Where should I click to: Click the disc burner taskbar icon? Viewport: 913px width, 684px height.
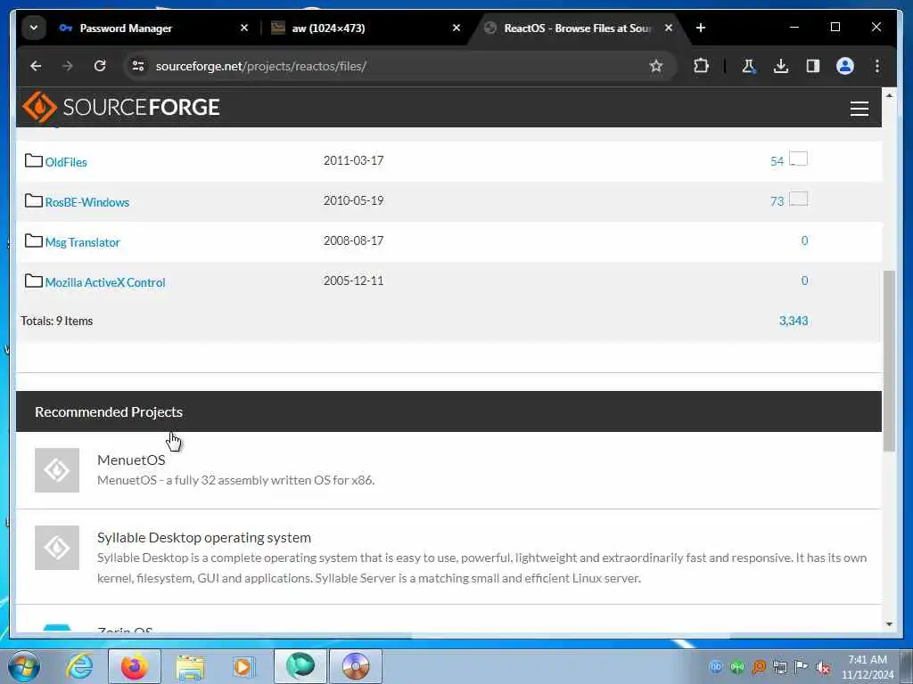coord(356,666)
